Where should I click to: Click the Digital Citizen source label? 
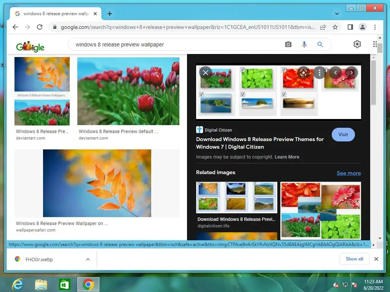(218, 130)
